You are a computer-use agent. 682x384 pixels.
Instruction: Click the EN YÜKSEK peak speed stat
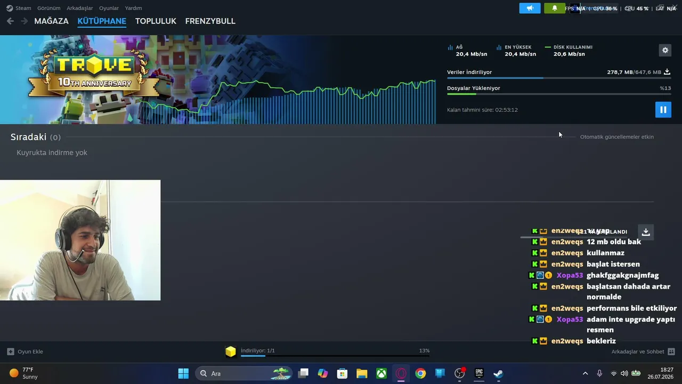(x=516, y=51)
